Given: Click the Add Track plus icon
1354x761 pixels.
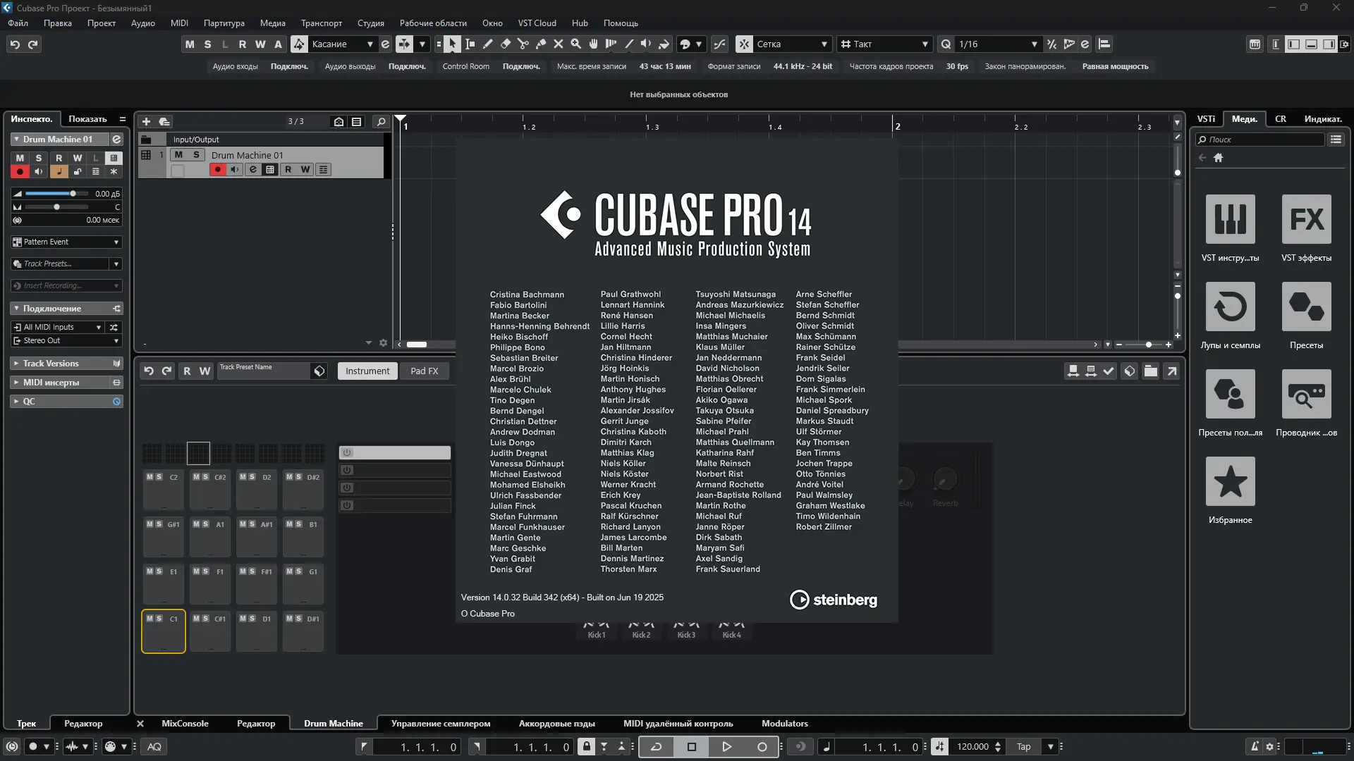Looking at the screenshot, I should pos(146,121).
